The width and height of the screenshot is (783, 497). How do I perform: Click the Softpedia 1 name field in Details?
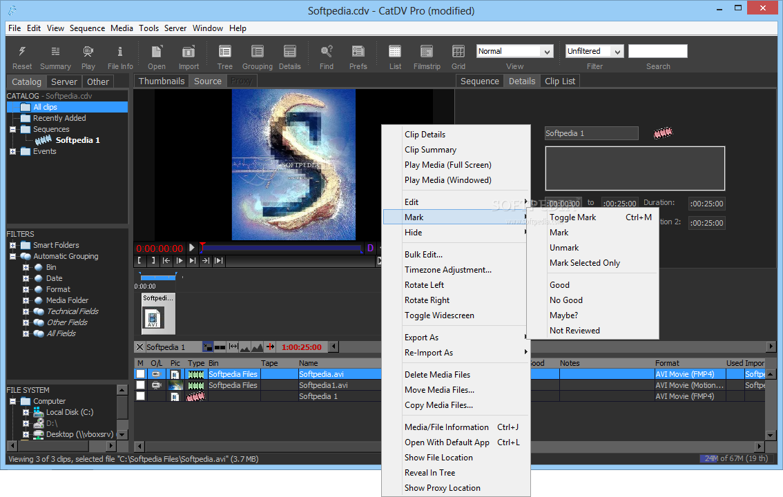591,133
